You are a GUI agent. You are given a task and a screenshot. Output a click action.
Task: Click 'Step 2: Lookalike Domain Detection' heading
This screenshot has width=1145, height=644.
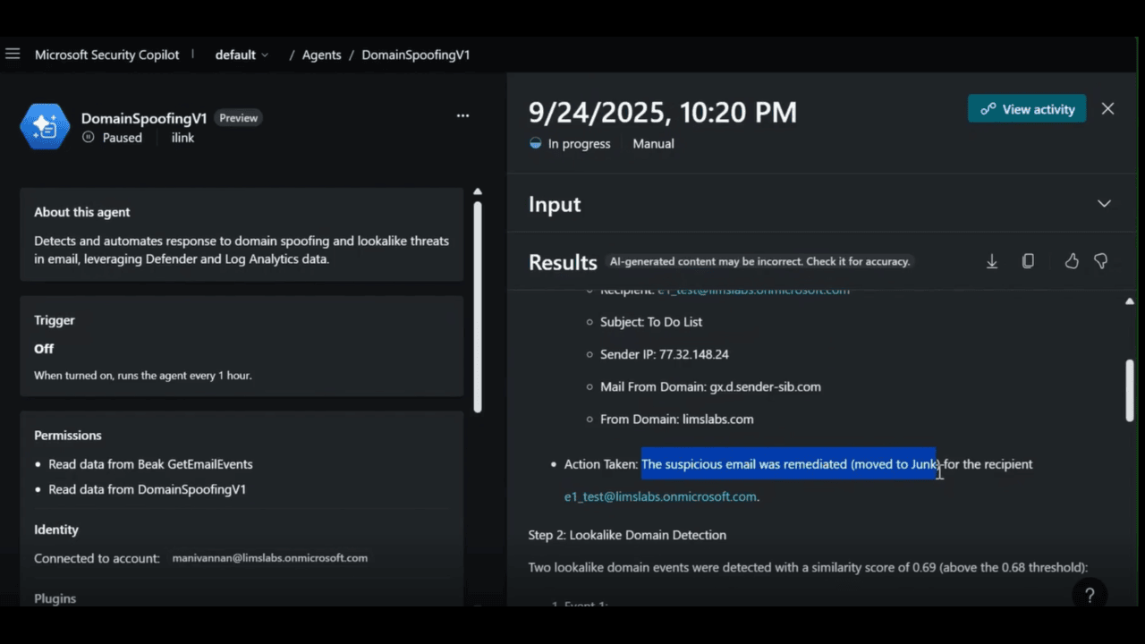[627, 535]
